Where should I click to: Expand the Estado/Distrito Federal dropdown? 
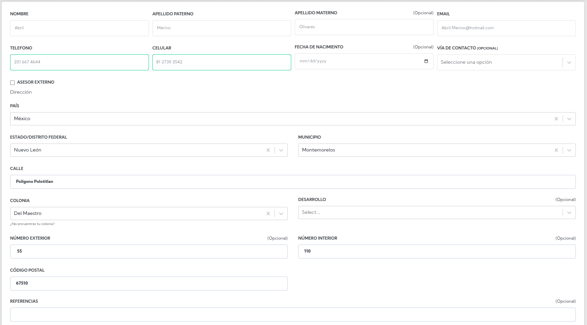(x=281, y=150)
